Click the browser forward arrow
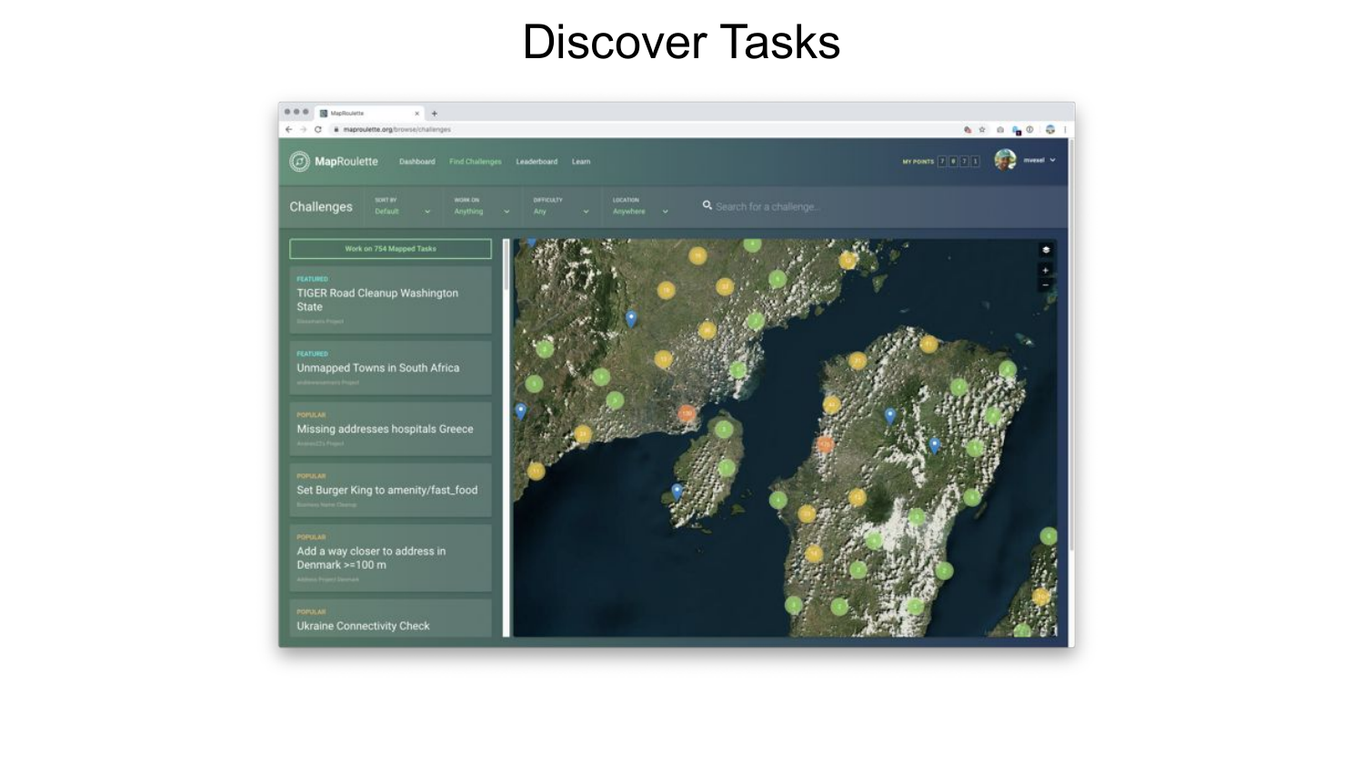Screen dimensions: 1364x767 tap(303, 129)
